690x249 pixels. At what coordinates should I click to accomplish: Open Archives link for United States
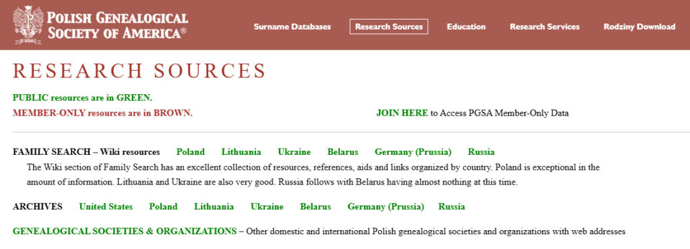coord(106,207)
